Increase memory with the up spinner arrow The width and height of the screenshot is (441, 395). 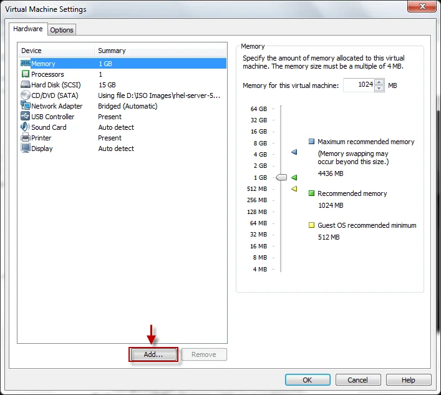click(x=379, y=82)
